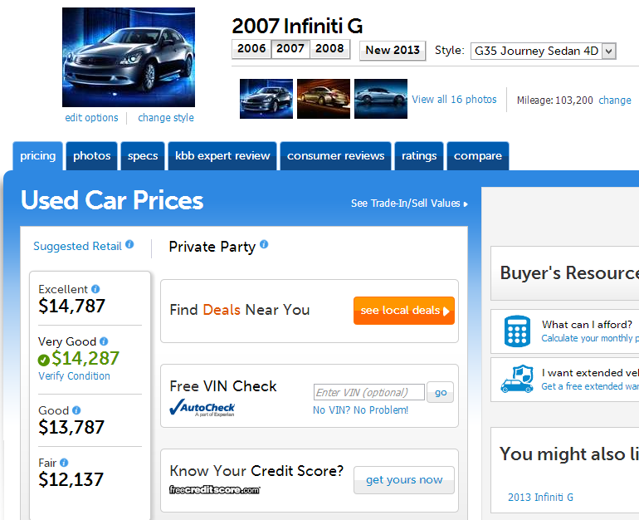The height and width of the screenshot is (520, 639).
Task: Click info icon next to Very Good
Action: pyautogui.click(x=104, y=341)
